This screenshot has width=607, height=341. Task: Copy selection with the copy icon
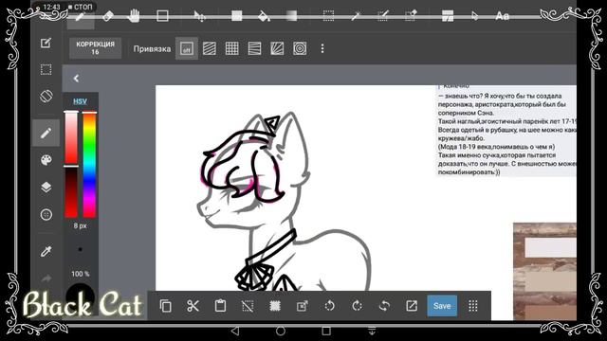point(166,306)
